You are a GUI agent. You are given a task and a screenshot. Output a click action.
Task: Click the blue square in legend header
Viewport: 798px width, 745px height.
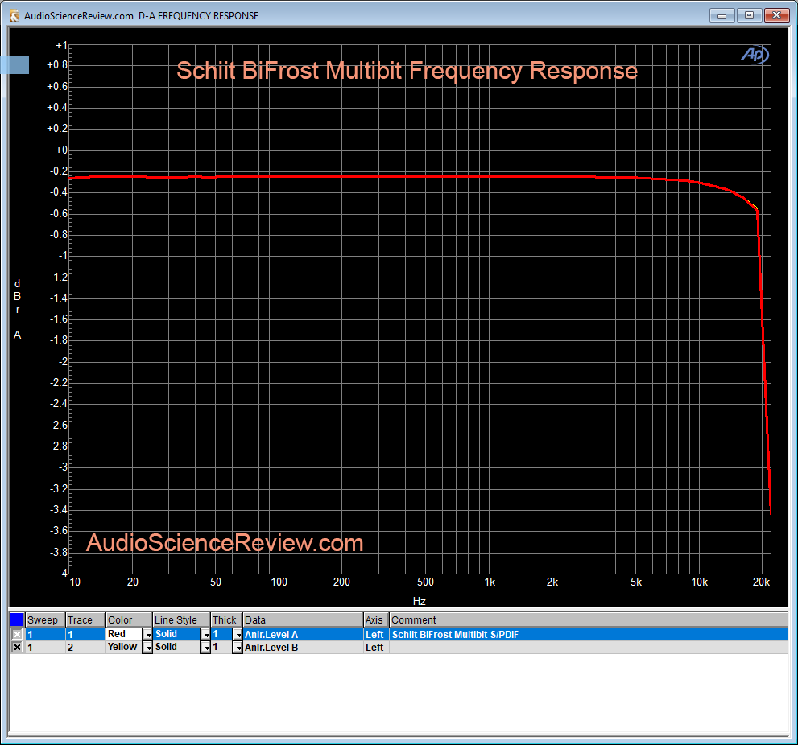coord(17,619)
